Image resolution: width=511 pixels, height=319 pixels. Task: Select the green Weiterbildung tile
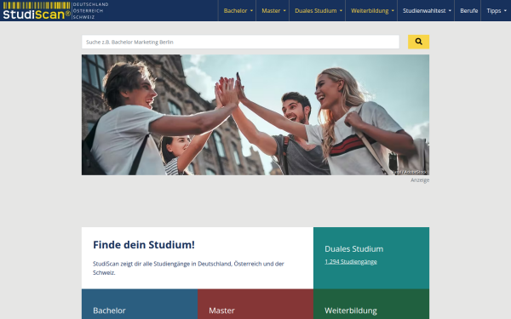(371, 304)
